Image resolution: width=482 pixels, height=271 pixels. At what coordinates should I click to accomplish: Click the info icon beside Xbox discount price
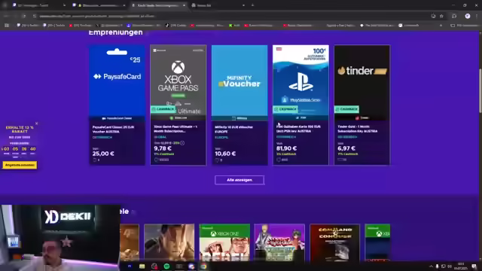point(182,143)
